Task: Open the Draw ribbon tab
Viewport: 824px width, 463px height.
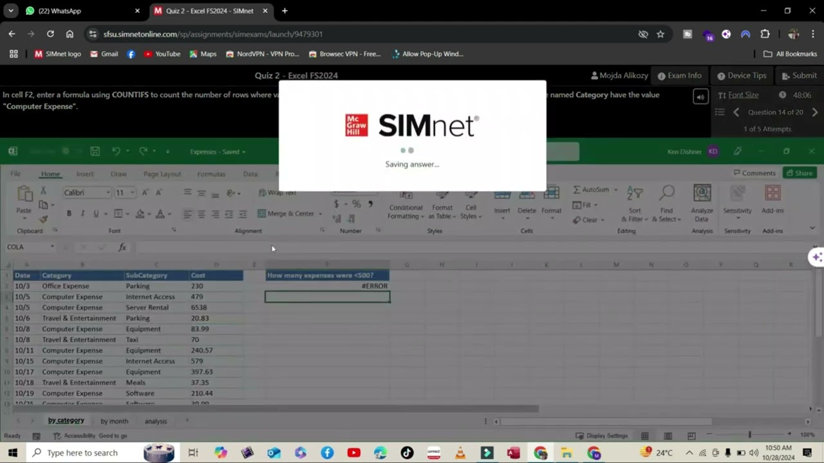Action: [x=118, y=174]
